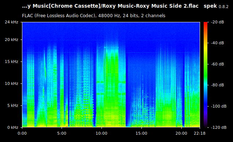Click the '-60 dB' legend label
233x142 pixels.
[x=217, y=64]
